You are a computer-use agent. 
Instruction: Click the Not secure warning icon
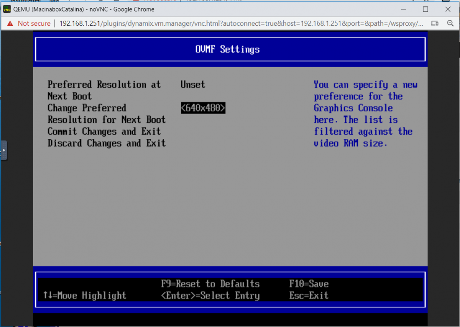[10, 23]
